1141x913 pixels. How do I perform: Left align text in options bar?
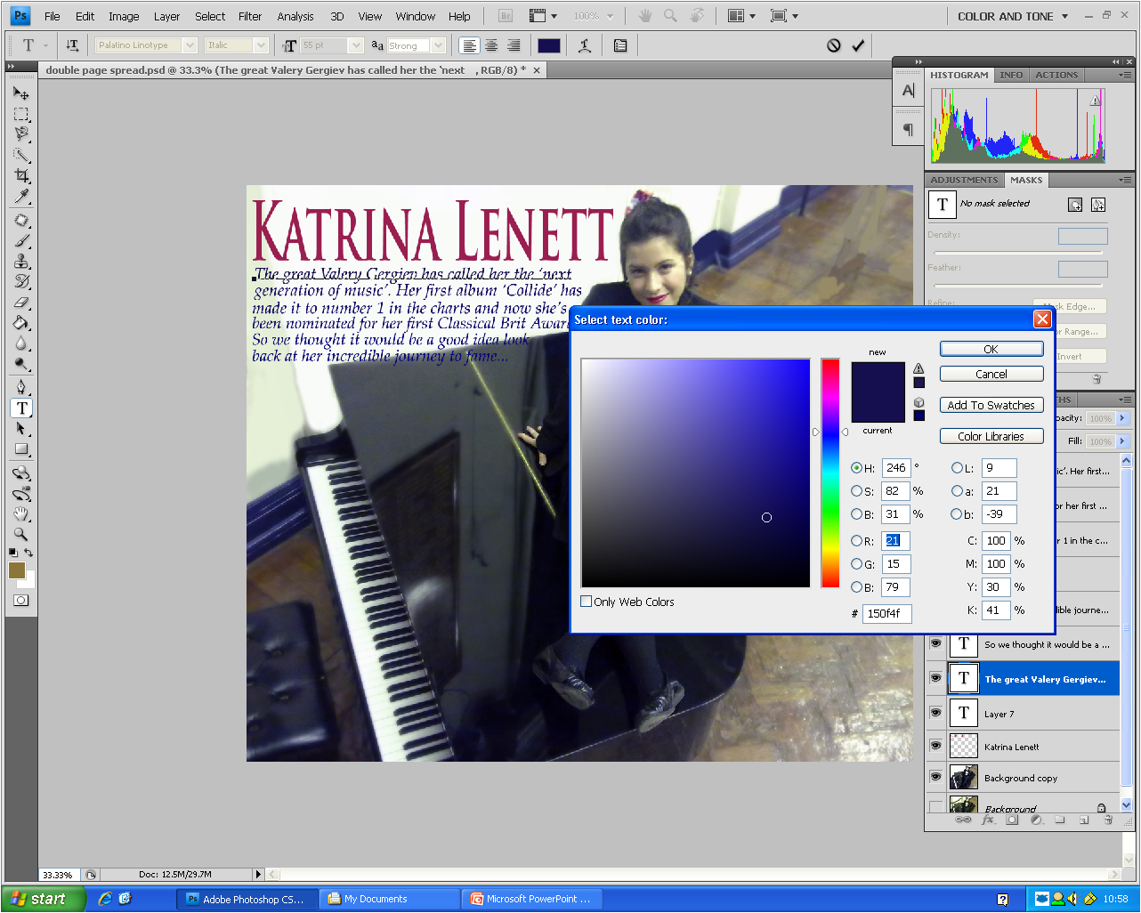click(x=469, y=45)
